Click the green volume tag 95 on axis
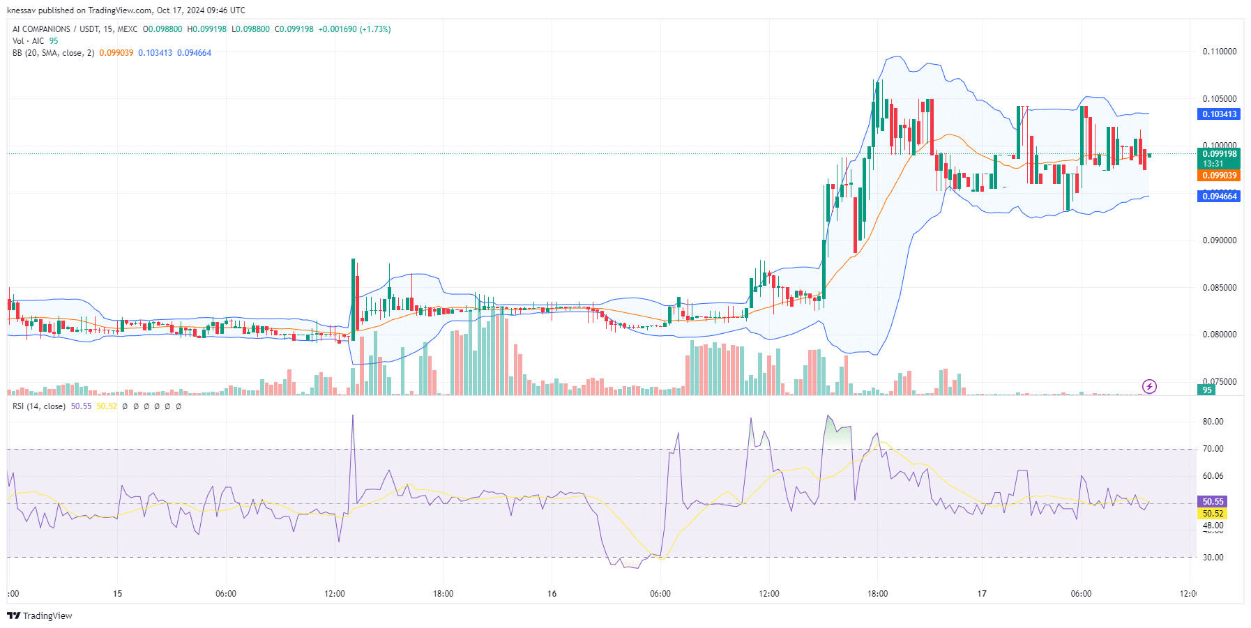This screenshot has width=1251, height=628. coord(1206,390)
